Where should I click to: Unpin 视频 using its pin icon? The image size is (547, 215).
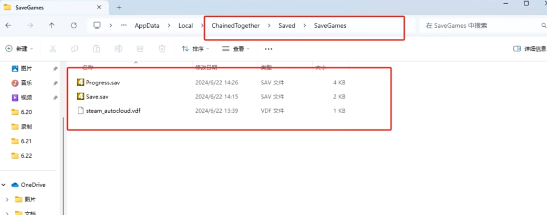[55, 98]
